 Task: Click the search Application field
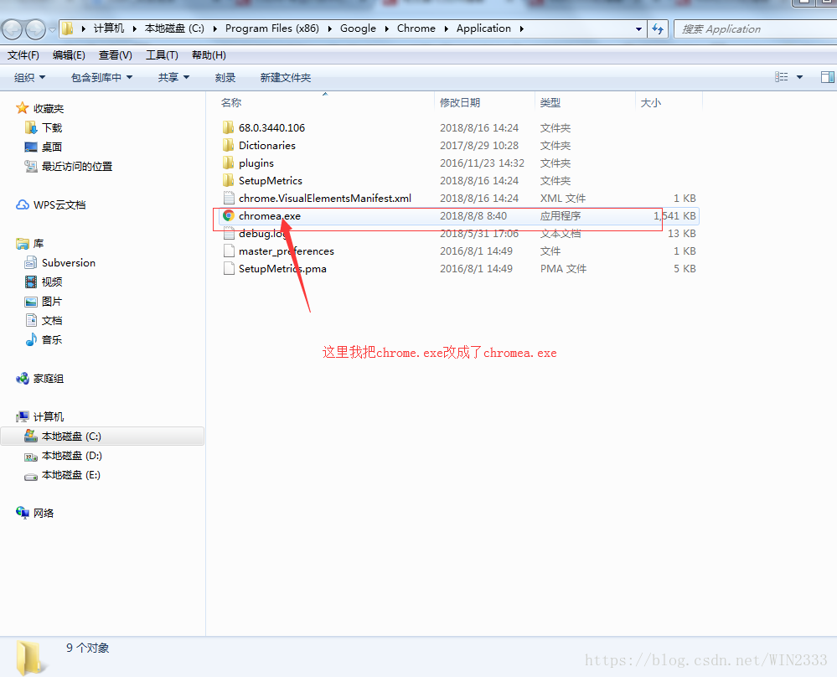tap(756, 28)
